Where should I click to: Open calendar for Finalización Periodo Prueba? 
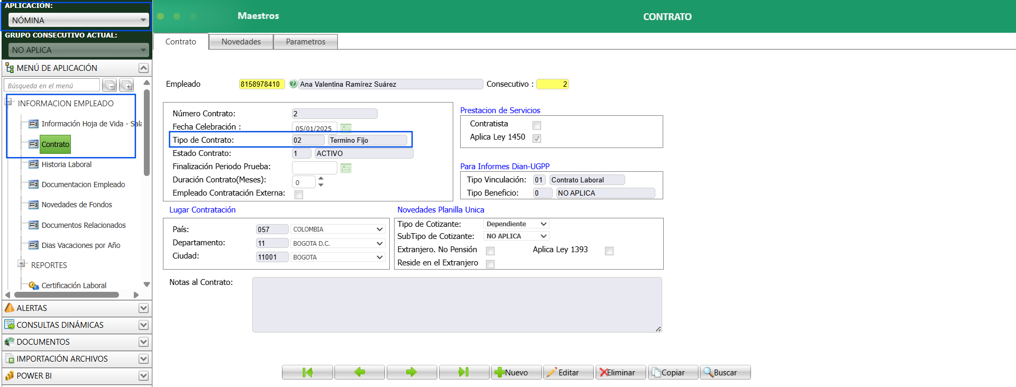(x=346, y=168)
